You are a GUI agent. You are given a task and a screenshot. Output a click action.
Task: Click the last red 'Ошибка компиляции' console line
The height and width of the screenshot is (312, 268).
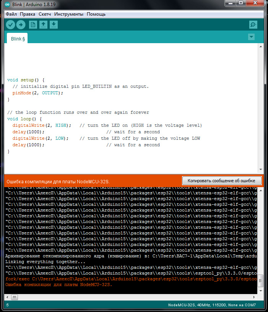[x=58, y=285]
